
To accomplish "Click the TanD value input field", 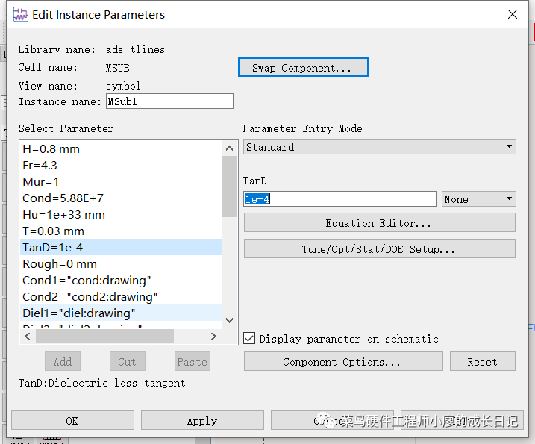I will pos(340,199).
